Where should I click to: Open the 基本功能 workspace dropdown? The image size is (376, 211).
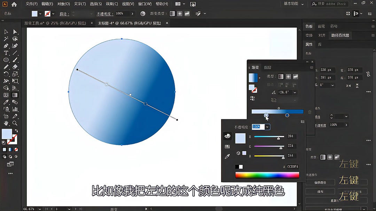point(294,4)
